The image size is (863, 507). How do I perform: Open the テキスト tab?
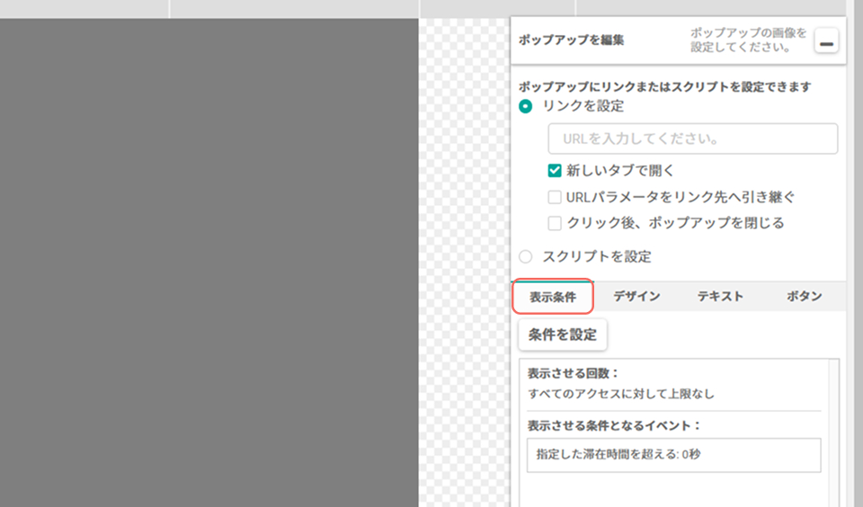[x=720, y=296]
